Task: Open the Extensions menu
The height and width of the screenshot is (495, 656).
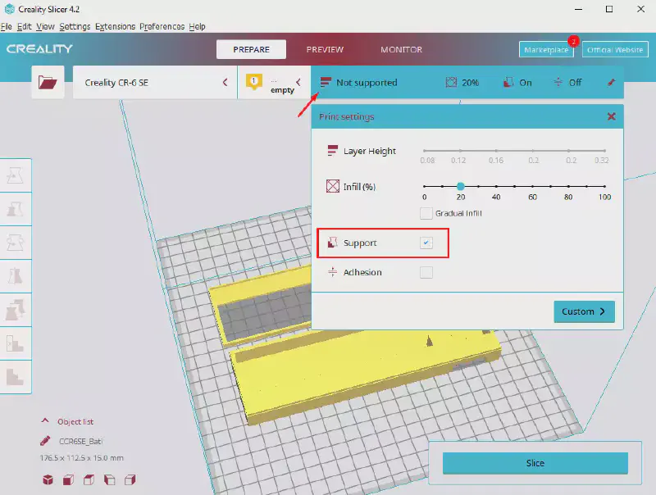Action: tap(115, 26)
